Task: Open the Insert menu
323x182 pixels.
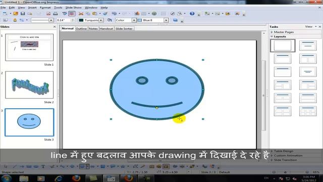Action: click(x=32, y=8)
